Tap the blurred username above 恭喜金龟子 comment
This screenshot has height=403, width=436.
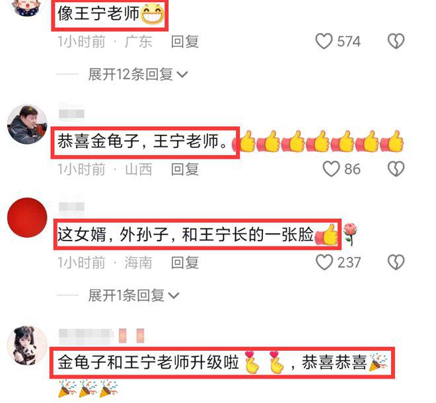click(71, 114)
